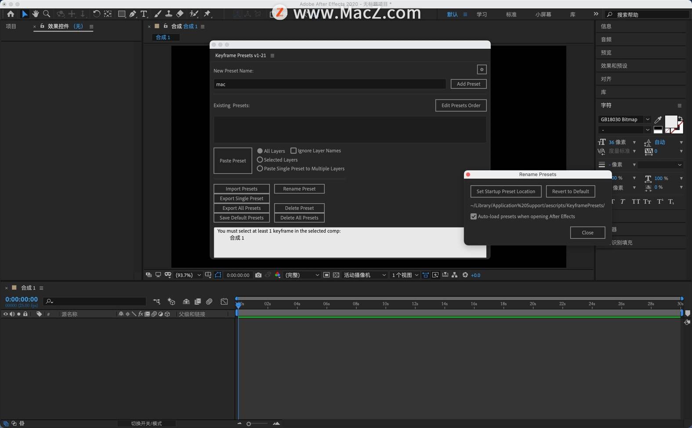
Task: Open the 效果和预设 panel
Action: coord(614,66)
